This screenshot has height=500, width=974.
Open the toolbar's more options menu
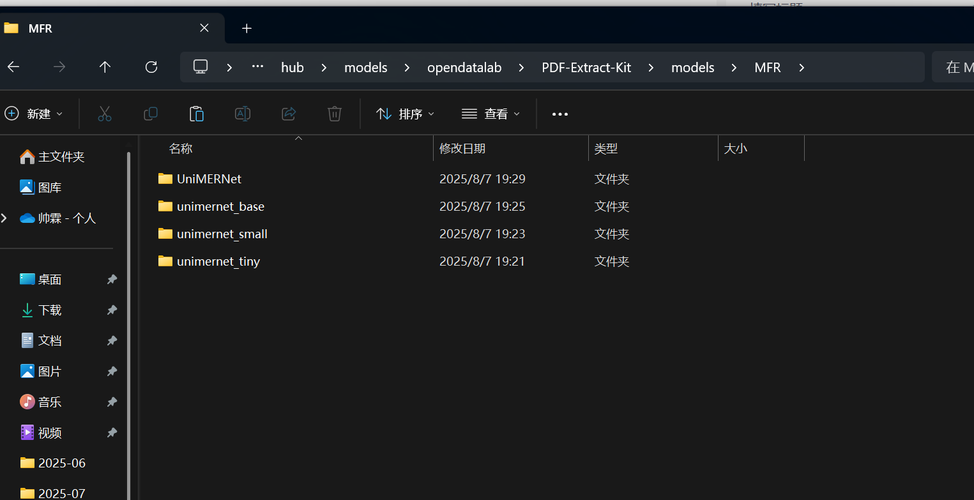point(560,114)
